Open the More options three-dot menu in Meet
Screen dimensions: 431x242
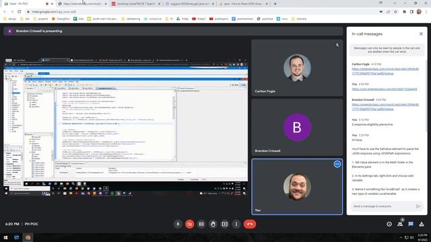(x=236, y=224)
